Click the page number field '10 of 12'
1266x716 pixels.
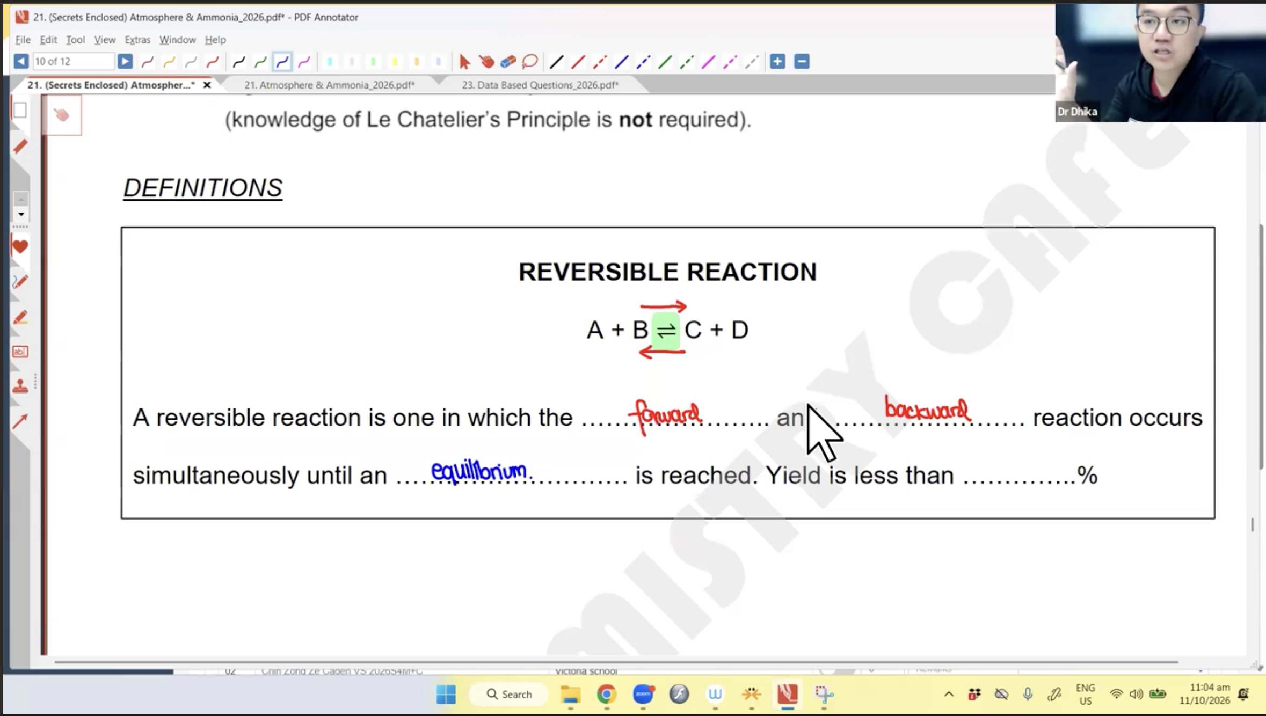pyautogui.click(x=73, y=61)
